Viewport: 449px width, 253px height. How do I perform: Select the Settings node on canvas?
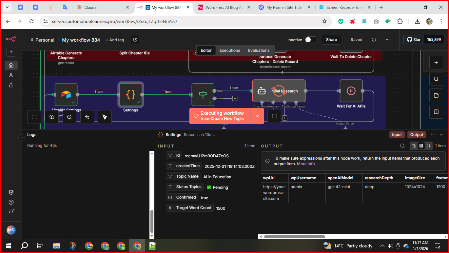(130, 94)
